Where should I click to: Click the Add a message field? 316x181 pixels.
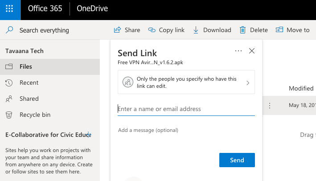pyautogui.click(x=186, y=130)
